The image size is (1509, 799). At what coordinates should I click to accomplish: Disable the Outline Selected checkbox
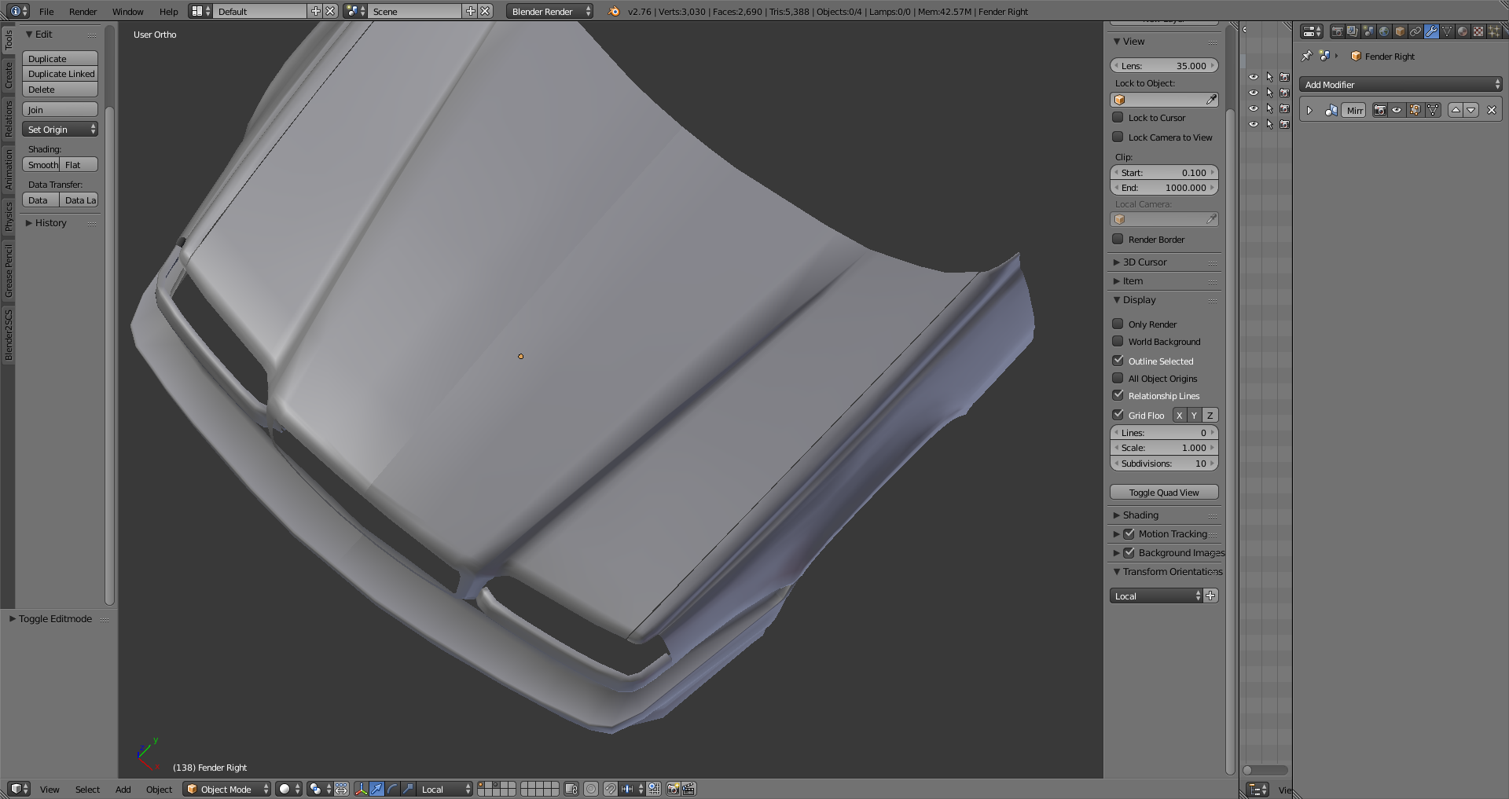click(1118, 361)
